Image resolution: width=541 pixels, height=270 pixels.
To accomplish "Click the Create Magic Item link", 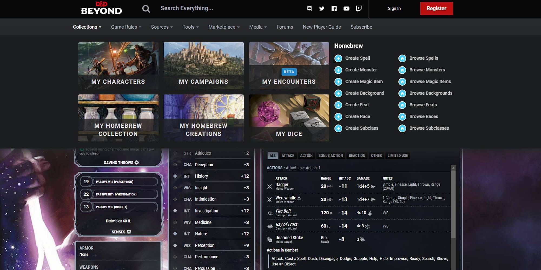I will coord(364,82).
